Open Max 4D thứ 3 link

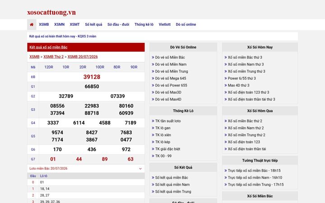pos(239,85)
